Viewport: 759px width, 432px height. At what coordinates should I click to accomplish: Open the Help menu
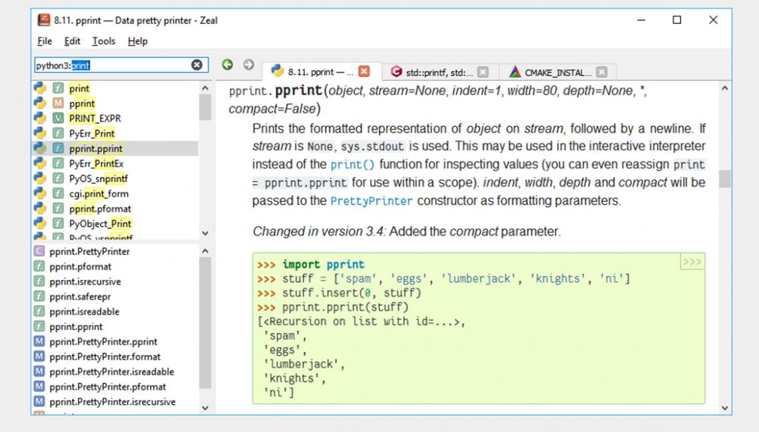(x=137, y=41)
